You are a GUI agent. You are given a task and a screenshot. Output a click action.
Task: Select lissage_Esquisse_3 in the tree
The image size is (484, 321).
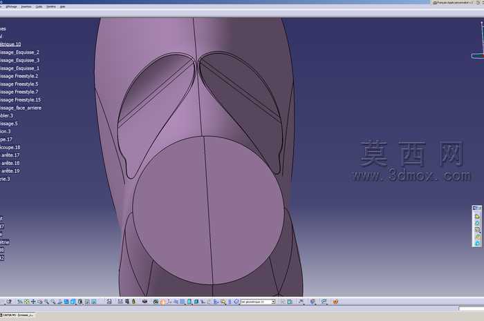pyautogui.click(x=19, y=60)
